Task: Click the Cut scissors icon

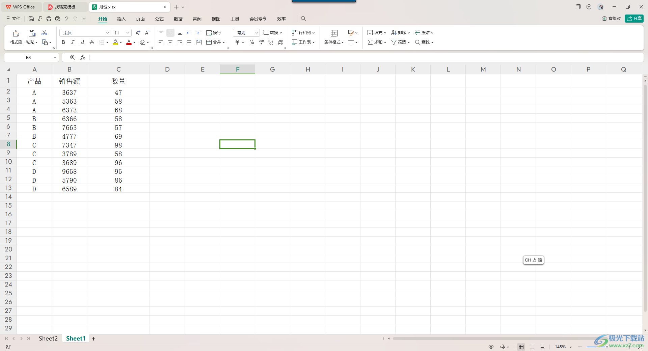Action: tap(44, 33)
